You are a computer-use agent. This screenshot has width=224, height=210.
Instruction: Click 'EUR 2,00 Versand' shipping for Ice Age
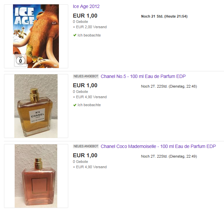tap(91, 27)
